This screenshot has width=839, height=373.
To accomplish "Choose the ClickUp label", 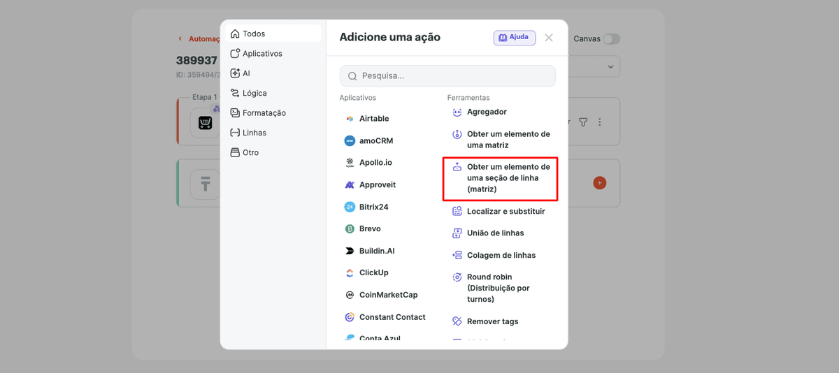I will [374, 272].
